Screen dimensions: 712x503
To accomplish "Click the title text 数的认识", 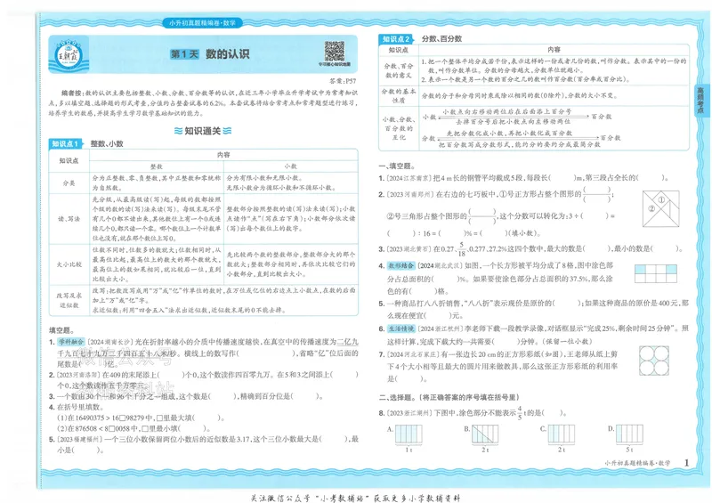I will [228, 54].
